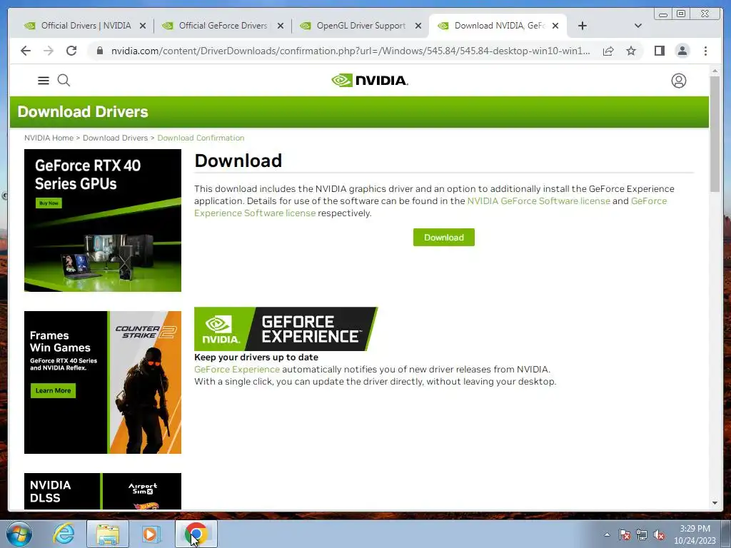Open NVIDIA GeForce Software license link
Image resolution: width=731 pixels, height=548 pixels.
click(x=538, y=201)
